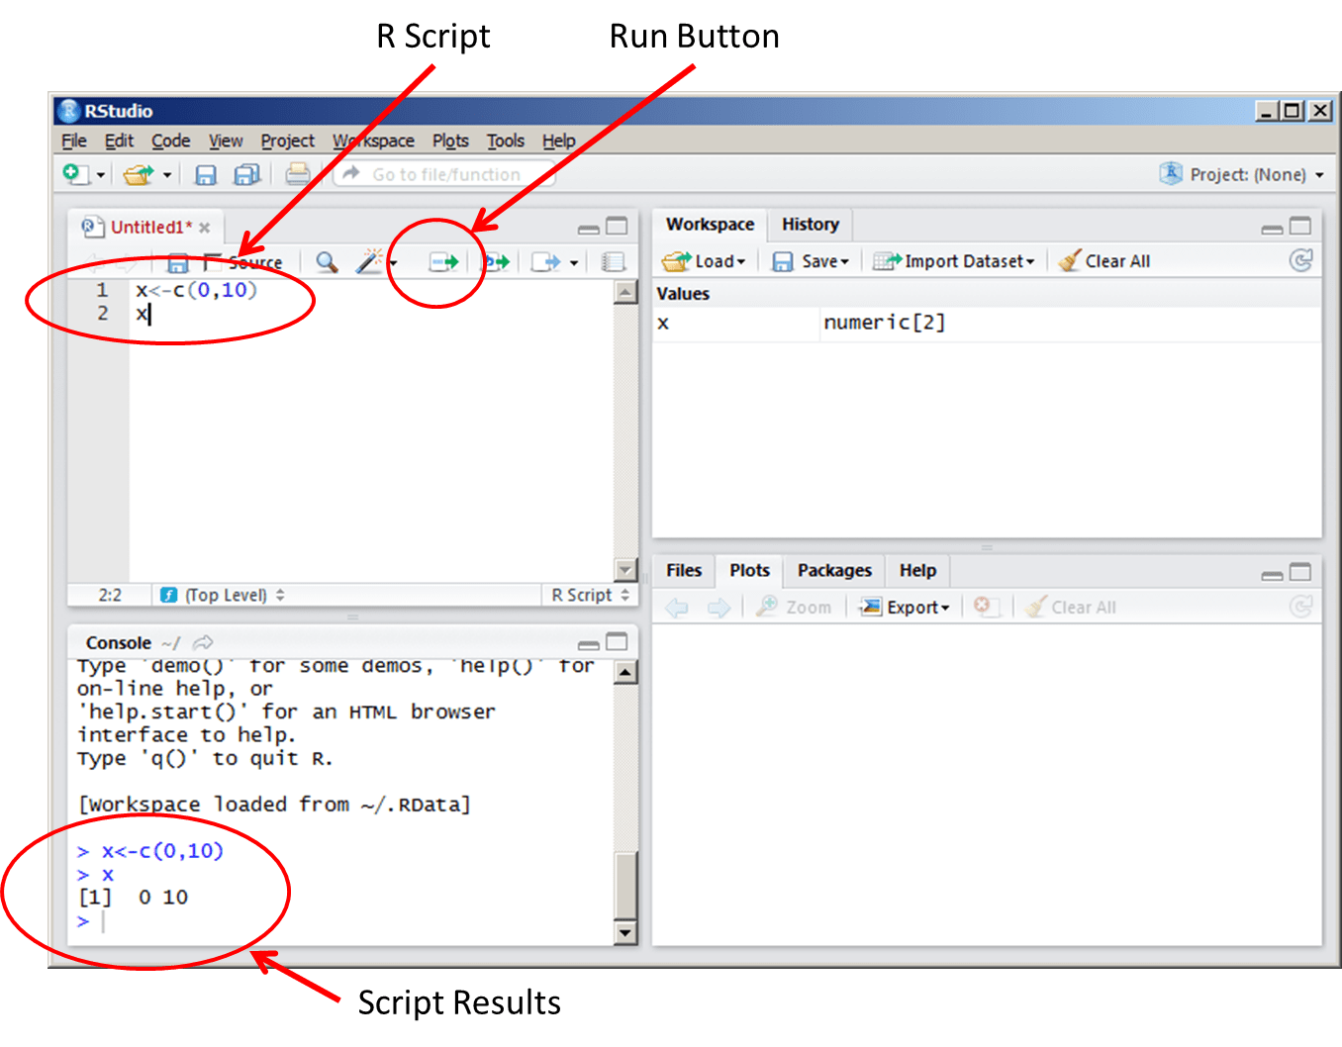Open the Plots menu in menu bar
Viewport: 1342px width, 1047px height.
[x=450, y=141]
